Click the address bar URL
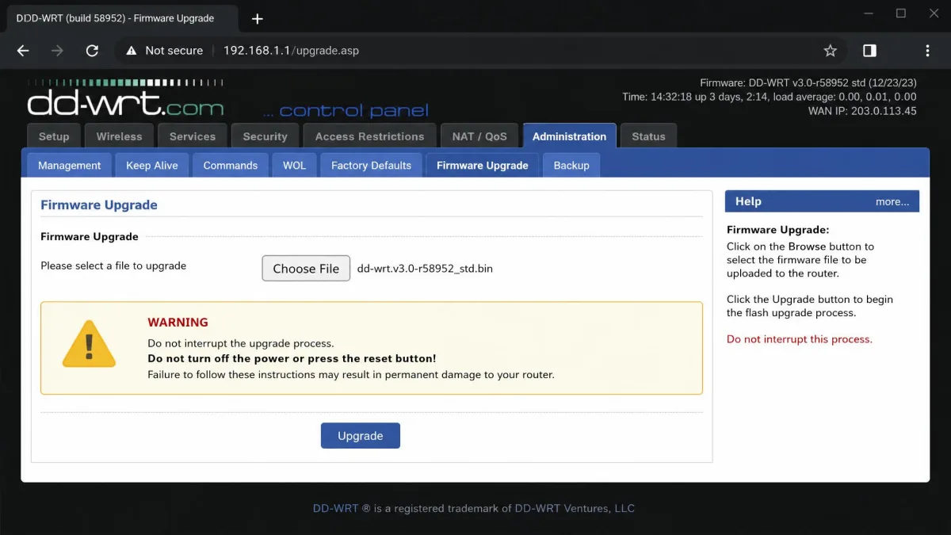The image size is (951, 535). (291, 51)
